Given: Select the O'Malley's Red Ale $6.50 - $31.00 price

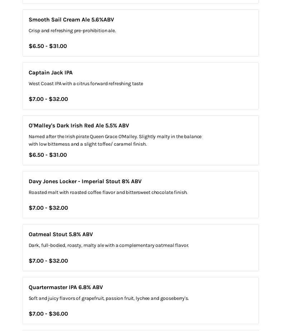Looking at the screenshot, I should (x=48, y=155).
